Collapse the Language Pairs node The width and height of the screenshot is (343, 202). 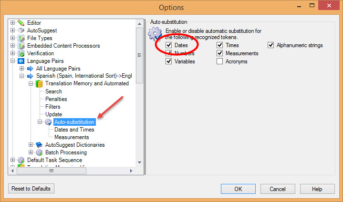point(13,61)
